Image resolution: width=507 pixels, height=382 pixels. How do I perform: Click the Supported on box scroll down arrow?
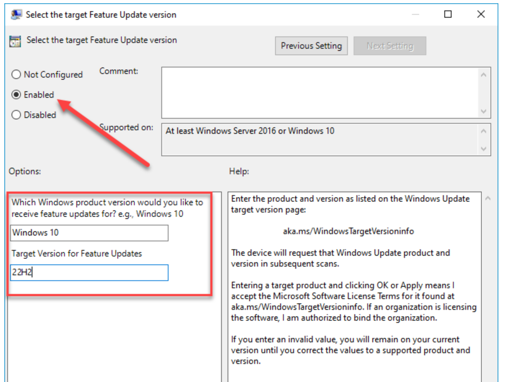(x=484, y=149)
